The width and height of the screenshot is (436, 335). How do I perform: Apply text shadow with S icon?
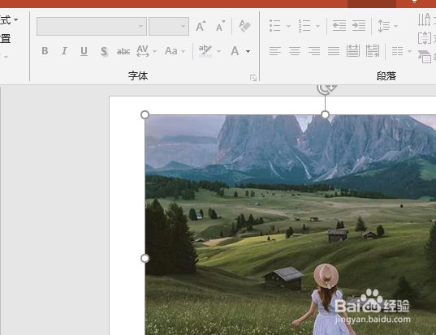pos(104,51)
